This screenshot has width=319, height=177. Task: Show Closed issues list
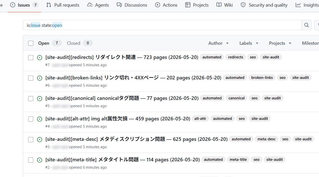80,43
